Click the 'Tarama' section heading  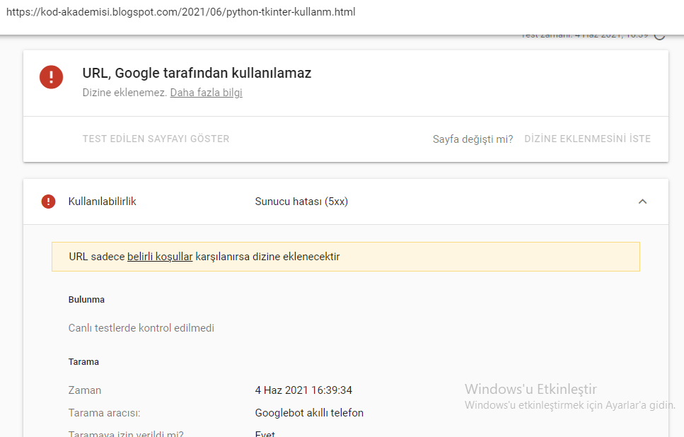pos(83,362)
